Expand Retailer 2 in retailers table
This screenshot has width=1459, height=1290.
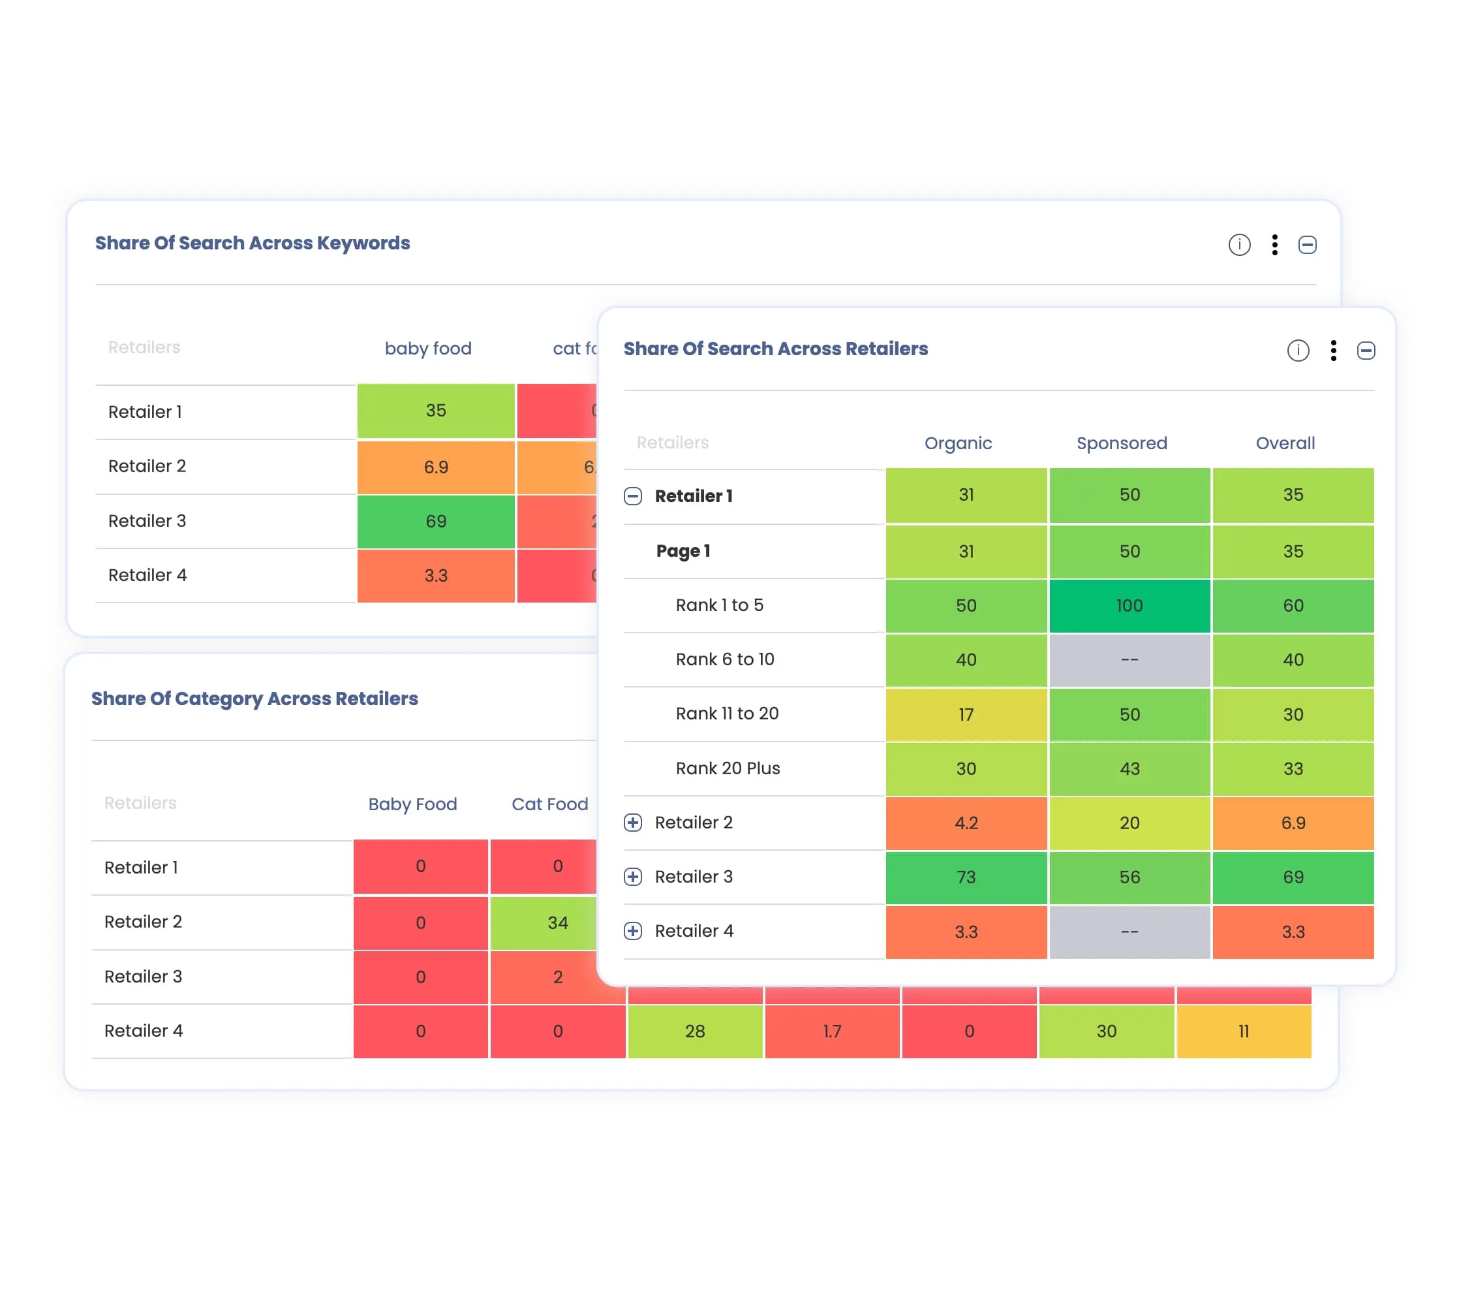coord(633,822)
